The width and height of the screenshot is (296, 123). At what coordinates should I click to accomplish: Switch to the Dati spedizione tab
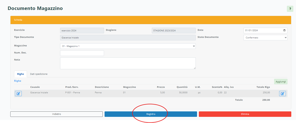(39, 74)
